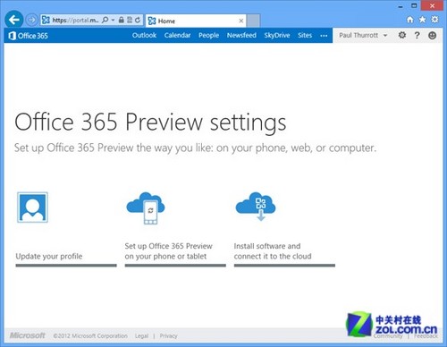Open the Privacy footer link

pos(168,336)
